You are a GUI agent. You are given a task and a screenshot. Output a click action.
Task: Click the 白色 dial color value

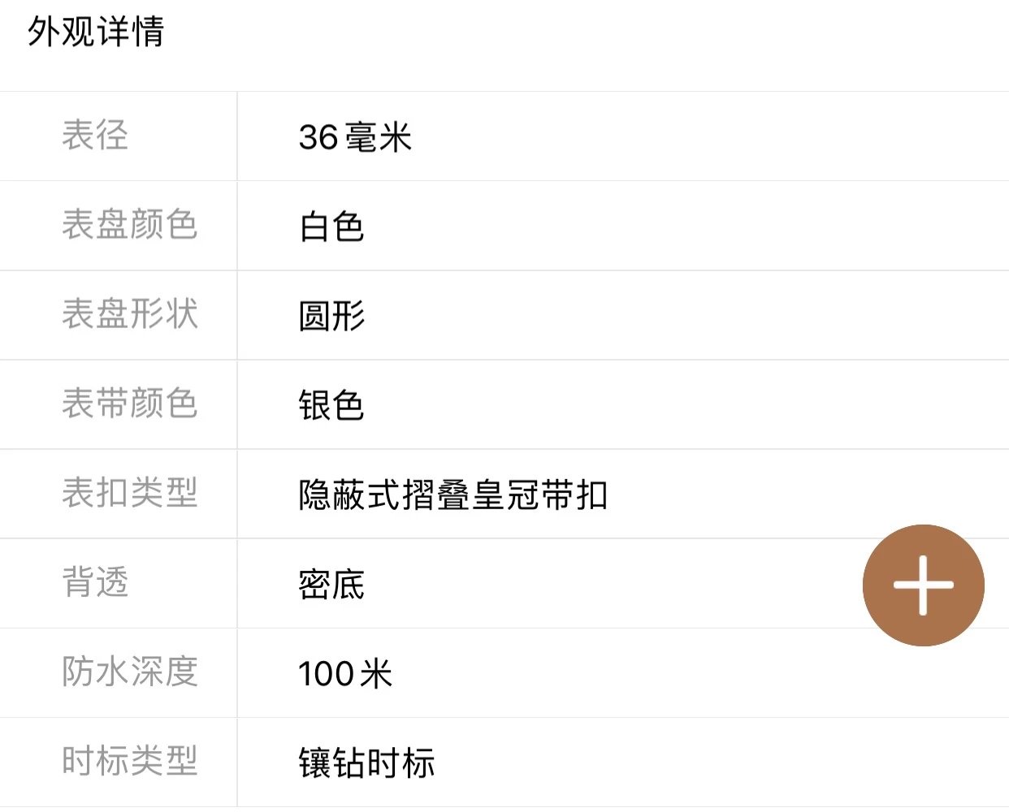pos(331,227)
